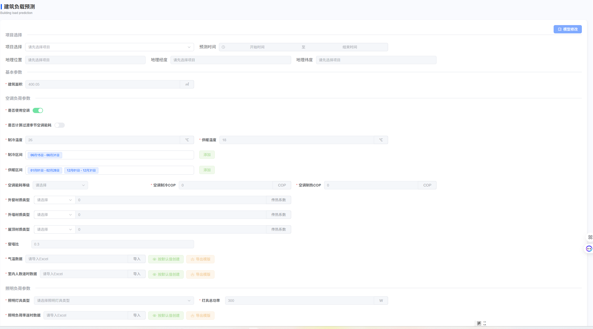Focus the 地理经度 input field
Screen dimensions: 593x329
pos(231,60)
